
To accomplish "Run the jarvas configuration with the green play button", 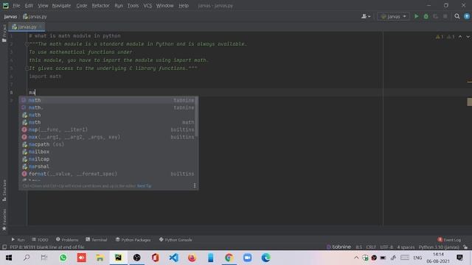I will [x=416, y=16].
